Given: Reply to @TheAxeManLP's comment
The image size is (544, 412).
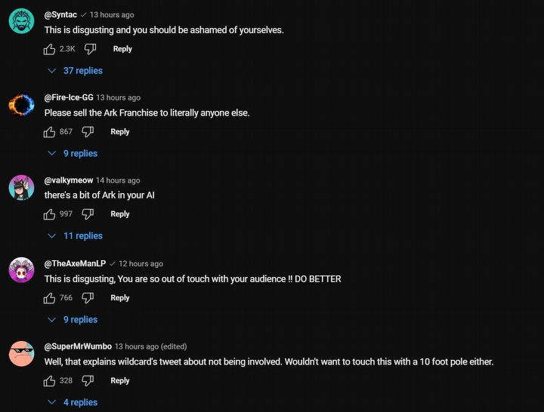Looking at the screenshot, I should (x=120, y=298).
